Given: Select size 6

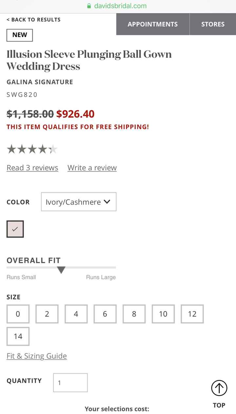Looking at the screenshot, I should (x=105, y=314).
